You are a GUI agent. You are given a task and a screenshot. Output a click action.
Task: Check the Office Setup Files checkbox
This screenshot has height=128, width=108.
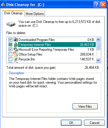coord(10,54)
